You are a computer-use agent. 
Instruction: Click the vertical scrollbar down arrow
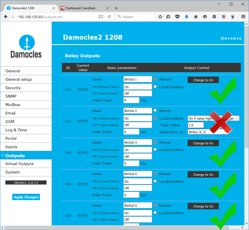(x=246, y=223)
